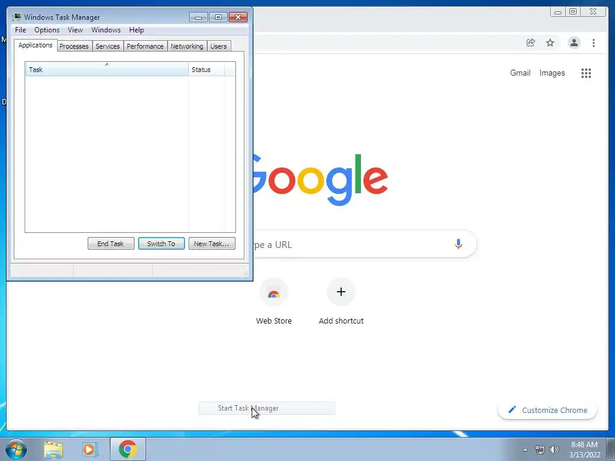Sort by the Status column header

pyautogui.click(x=207, y=70)
